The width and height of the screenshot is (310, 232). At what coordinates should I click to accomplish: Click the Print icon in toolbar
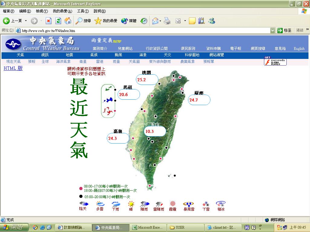(167, 21)
